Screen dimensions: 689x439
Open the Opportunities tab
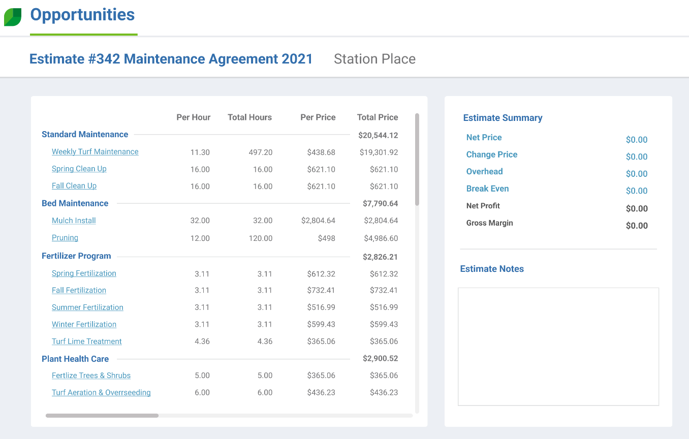click(83, 15)
